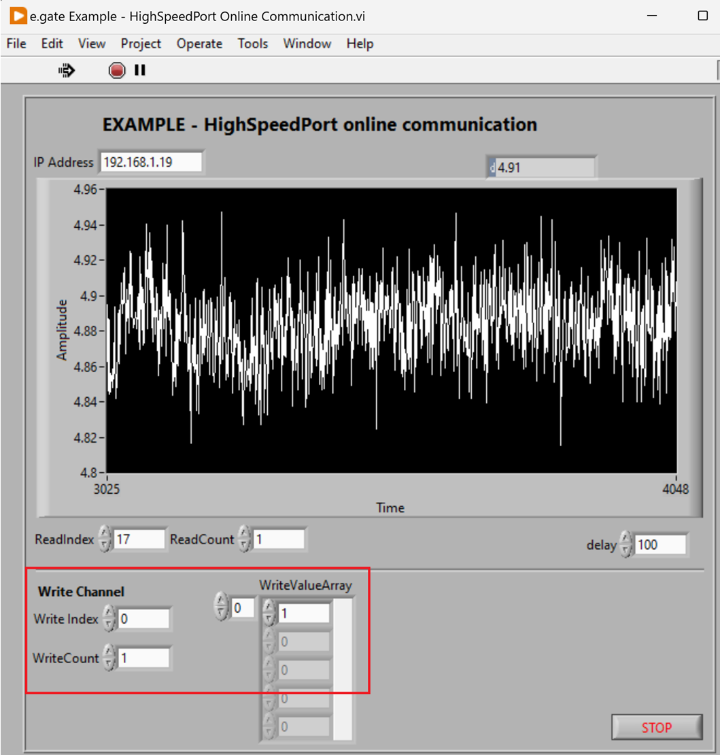
Task: Click the ReadIndex value field
Action: click(x=139, y=539)
